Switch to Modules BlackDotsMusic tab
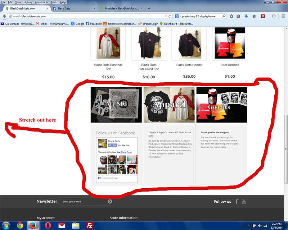Viewport: 288px width, 230px height. coord(122,8)
